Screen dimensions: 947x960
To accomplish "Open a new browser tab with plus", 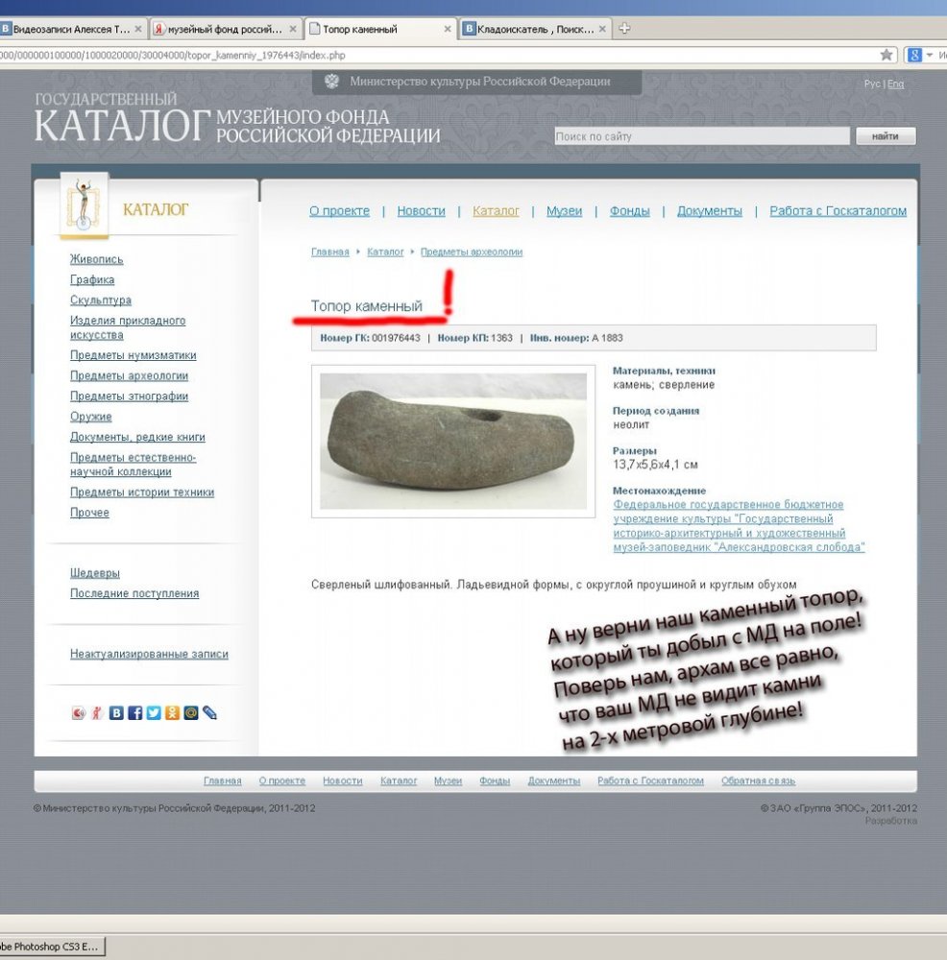I will coord(624,29).
